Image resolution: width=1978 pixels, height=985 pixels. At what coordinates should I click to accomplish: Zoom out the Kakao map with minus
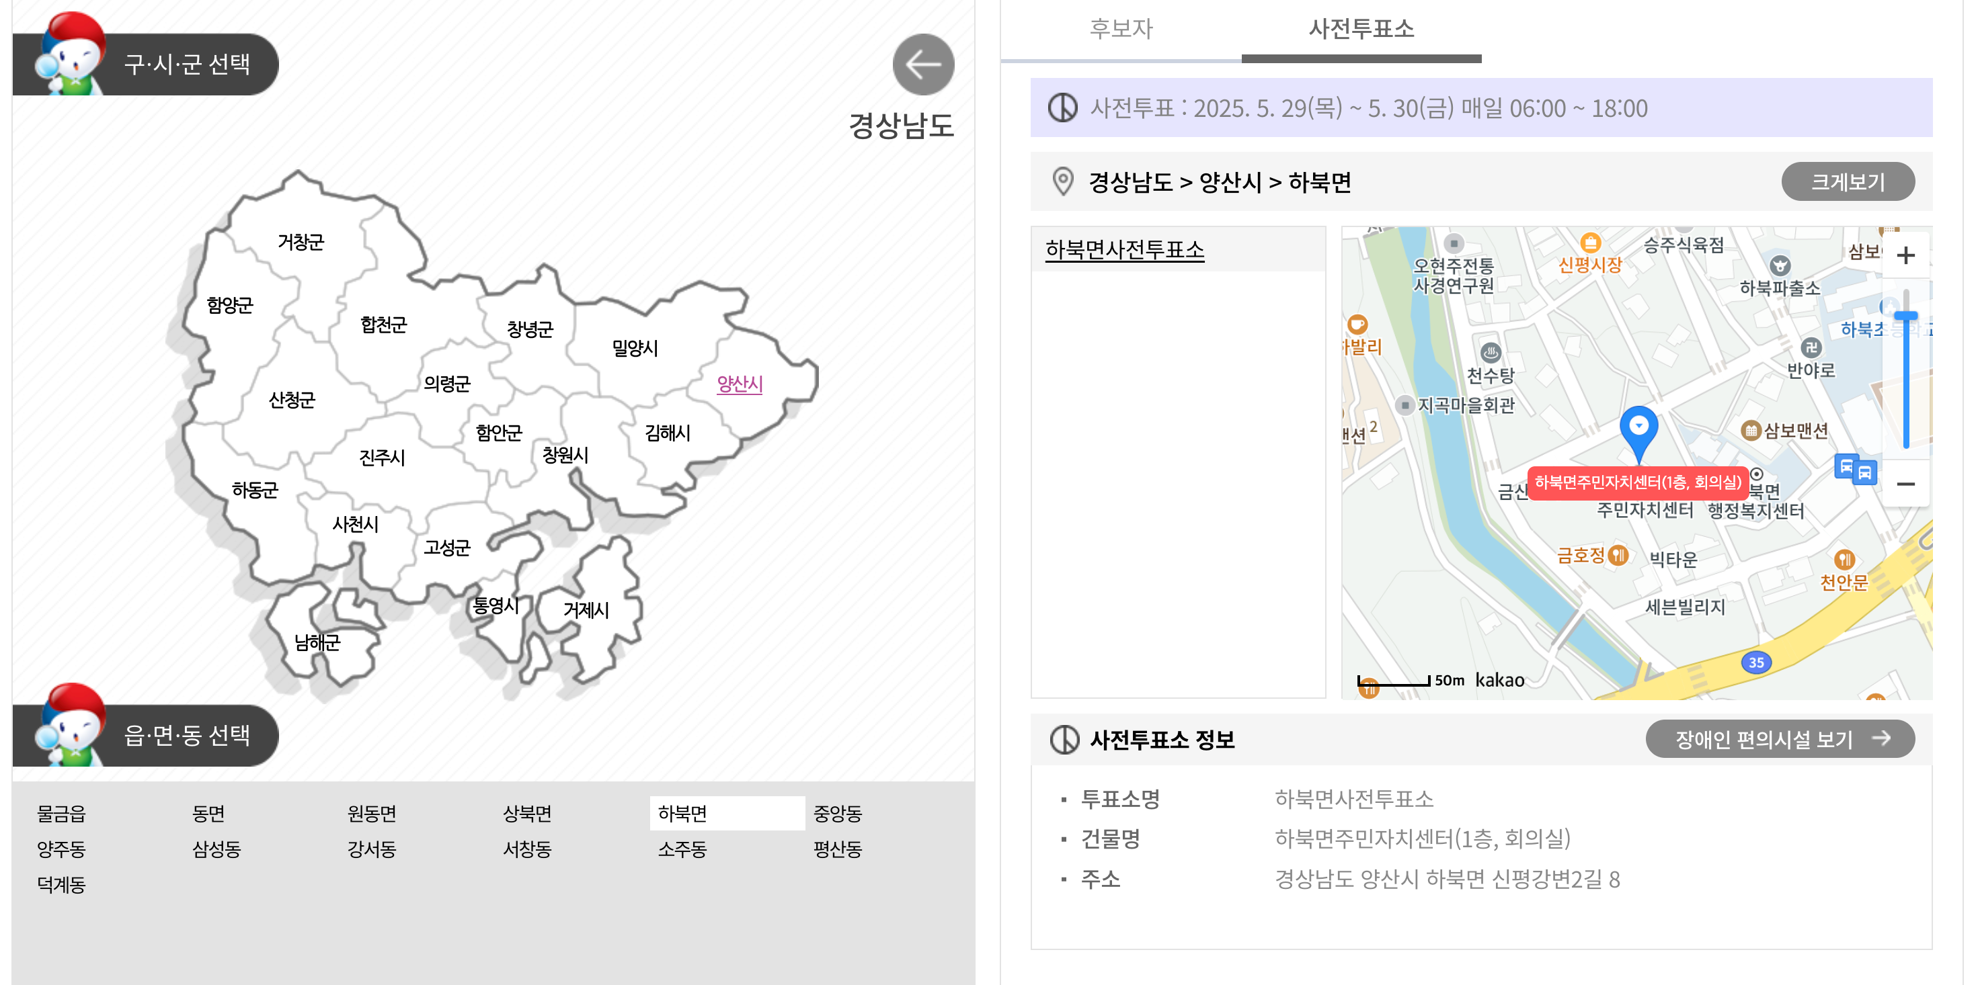pyautogui.click(x=1905, y=484)
